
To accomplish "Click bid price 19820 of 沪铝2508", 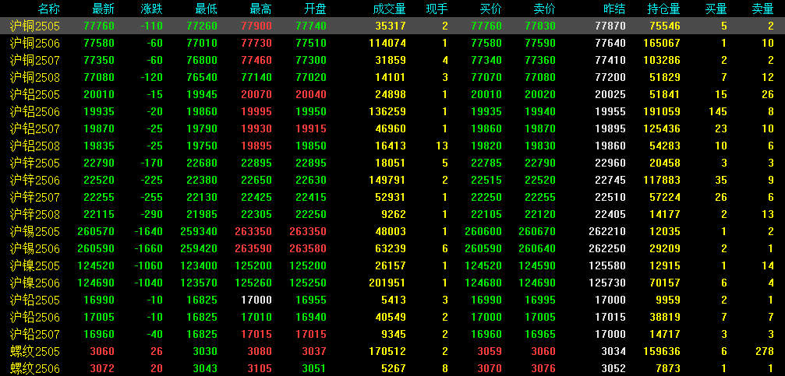I will click(x=486, y=146).
